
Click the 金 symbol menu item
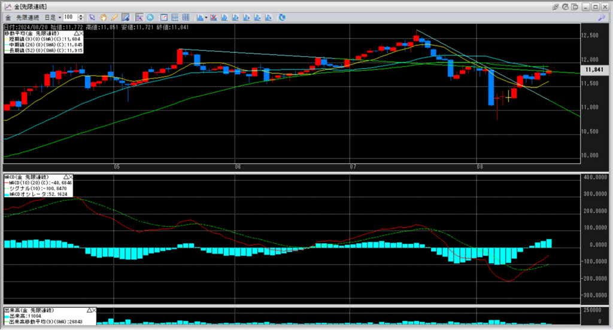pyautogui.click(x=8, y=17)
